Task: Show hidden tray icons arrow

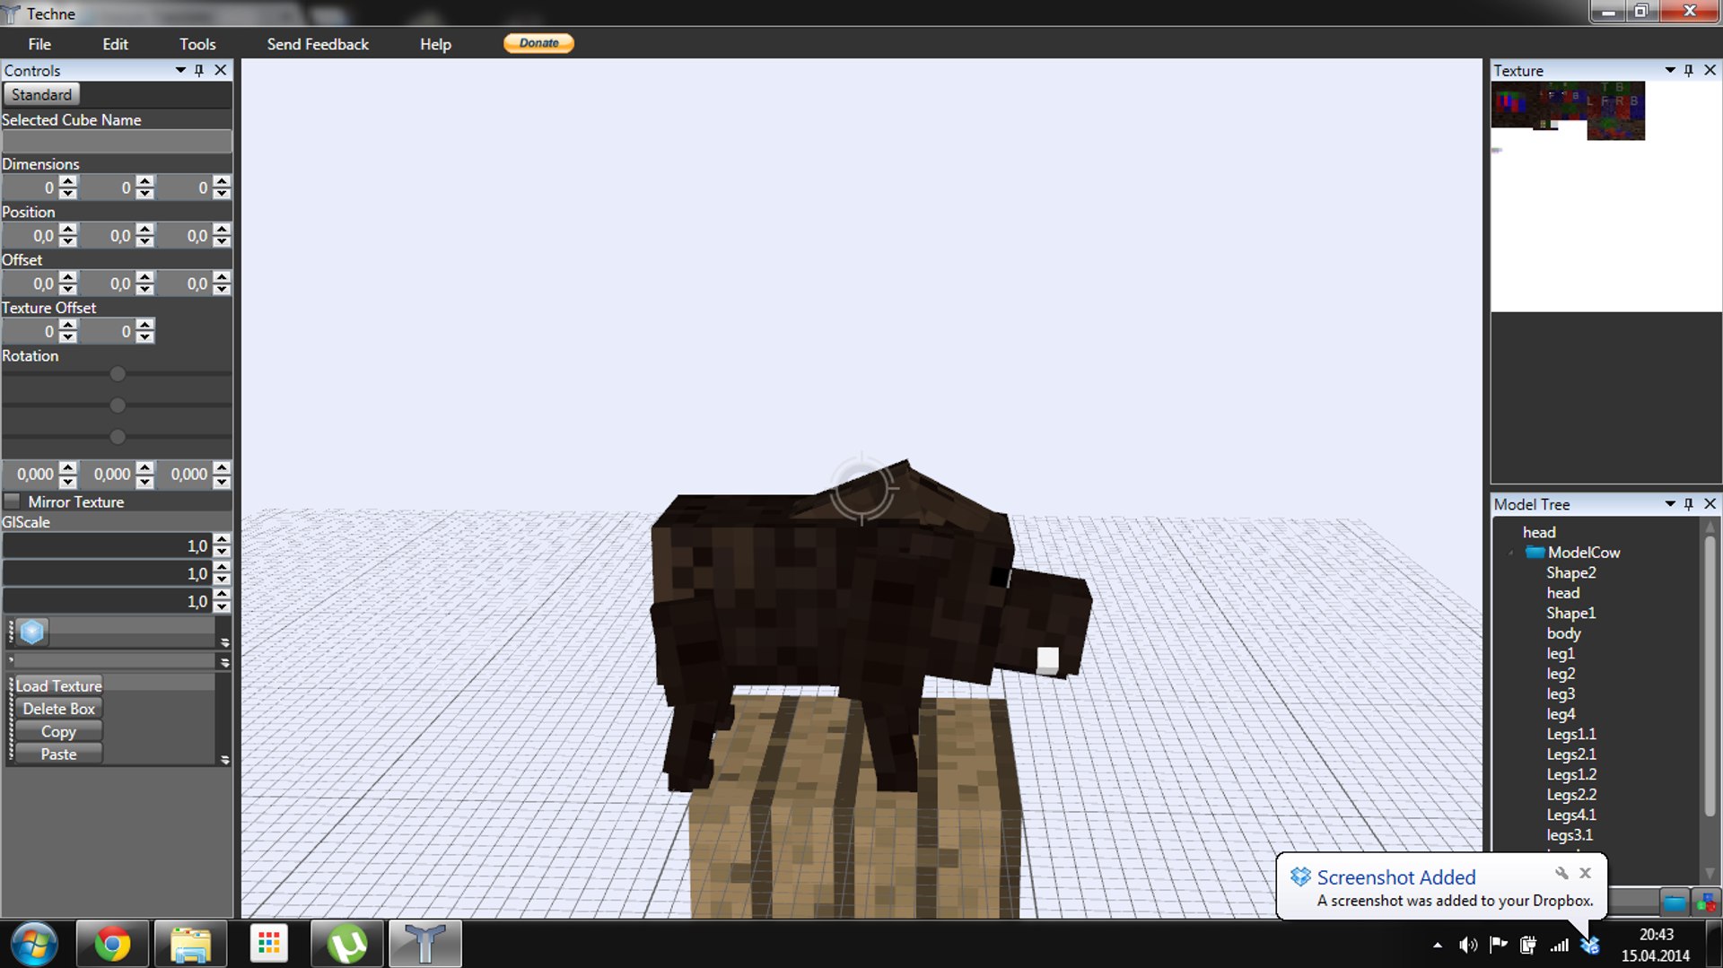Action: click(1438, 945)
